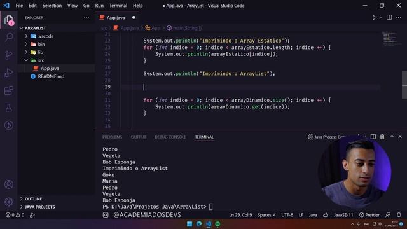Viewport: 407px width, 229px height.
Task: Switch to the OUTPUT panel tab
Action: [139, 137]
